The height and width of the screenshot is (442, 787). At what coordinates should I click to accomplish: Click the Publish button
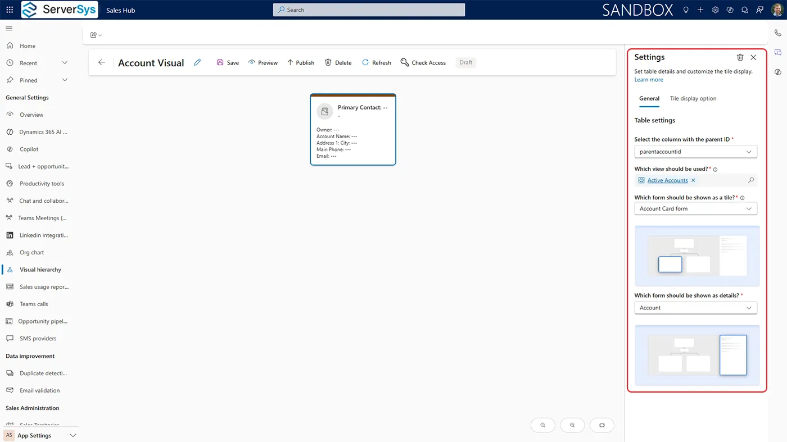301,62
